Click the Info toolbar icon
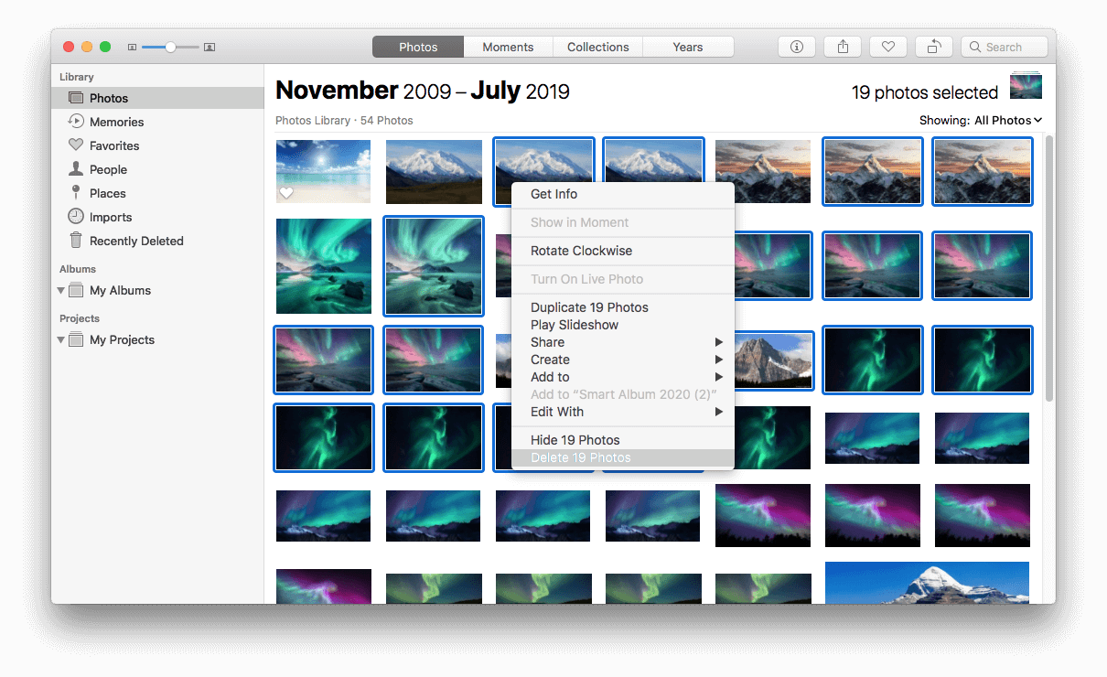 coord(796,47)
